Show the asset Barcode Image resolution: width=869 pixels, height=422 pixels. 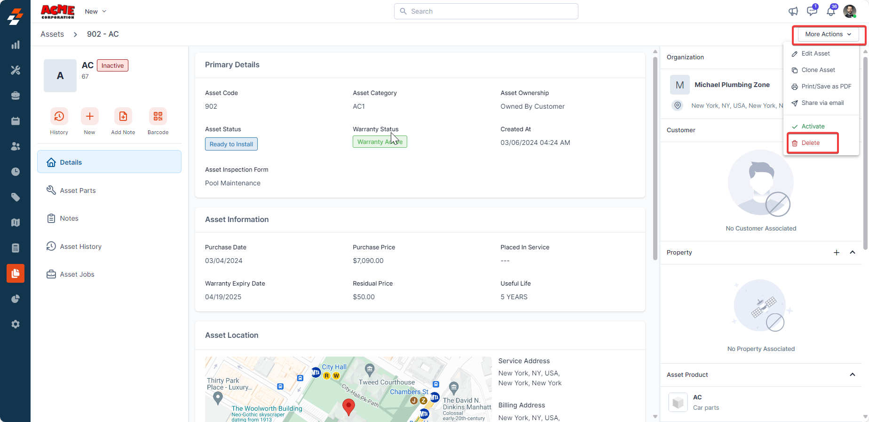click(158, 116)
